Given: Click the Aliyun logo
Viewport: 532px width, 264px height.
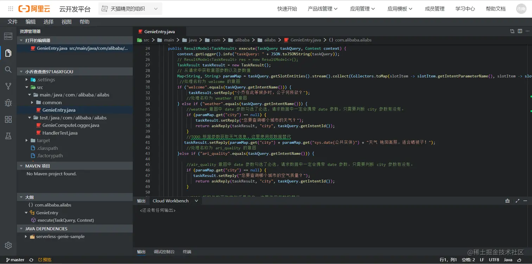Looking at the screenshot, I should [34, 9].
